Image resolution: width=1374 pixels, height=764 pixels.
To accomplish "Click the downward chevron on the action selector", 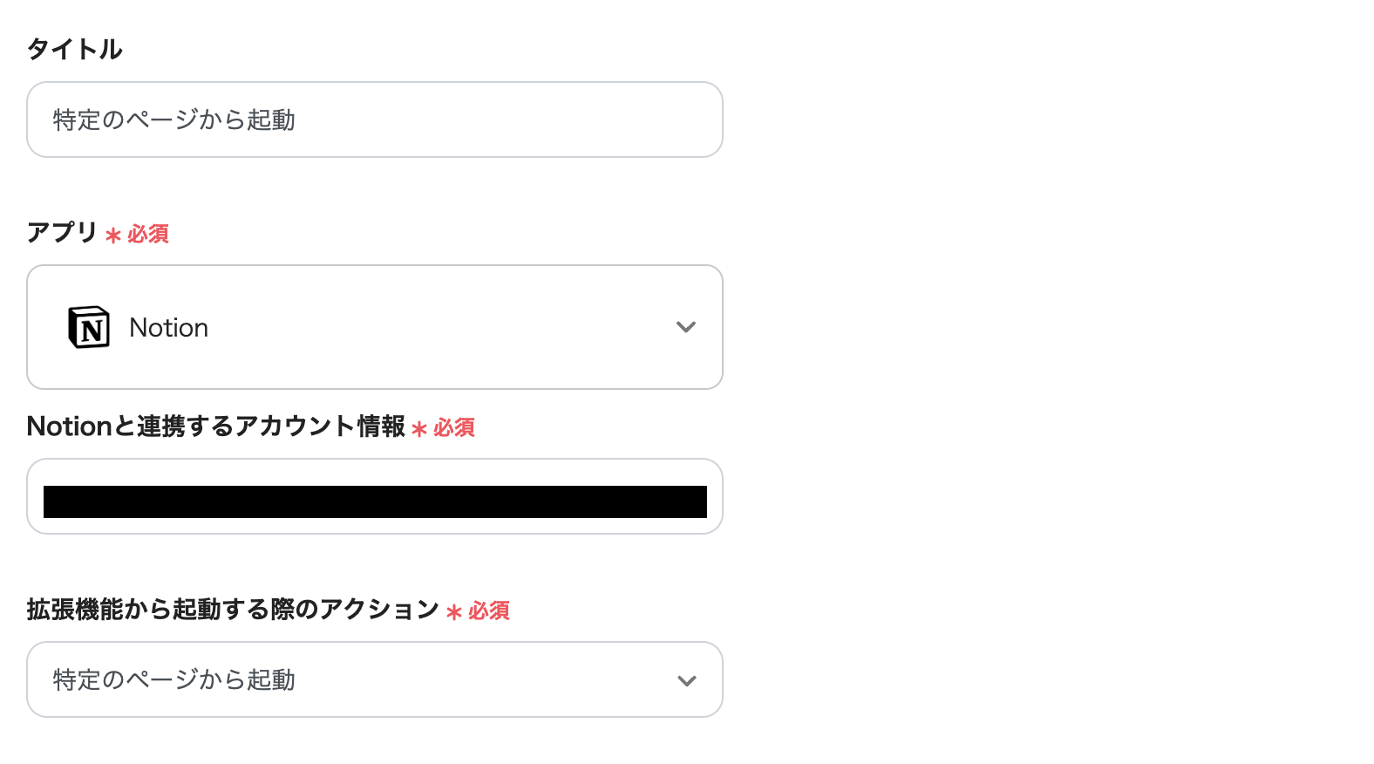I will click(x=686, y=679).
